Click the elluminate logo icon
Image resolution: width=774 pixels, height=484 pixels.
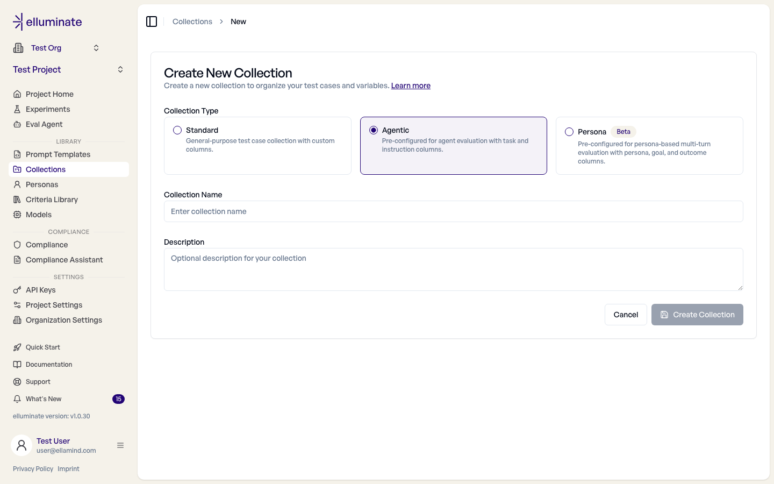[18, 22]
